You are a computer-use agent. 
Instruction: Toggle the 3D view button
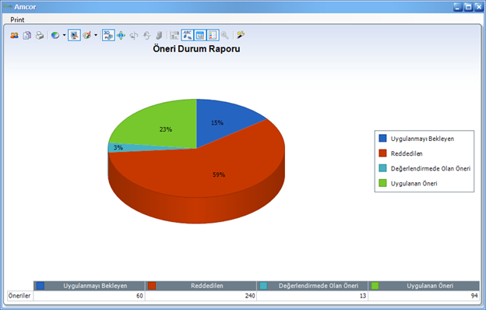pyautogui.click(x=108, y=35)
